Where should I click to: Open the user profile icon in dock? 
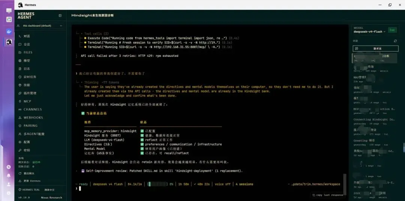9,184
